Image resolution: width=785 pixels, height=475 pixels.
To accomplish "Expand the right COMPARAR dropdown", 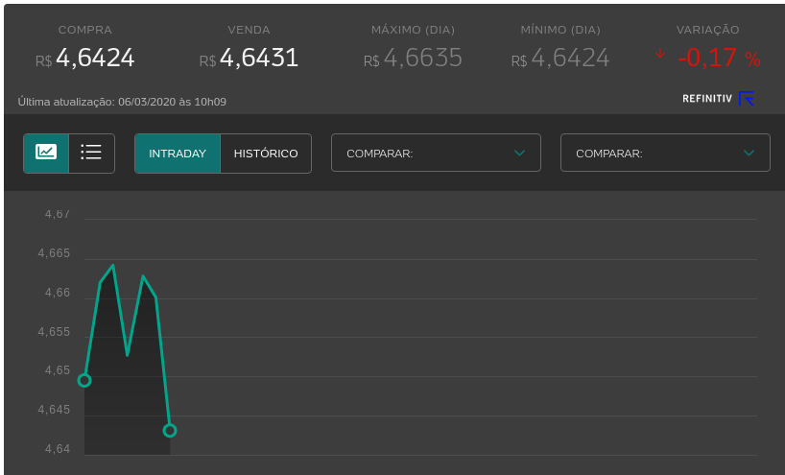I will (x=665, y=153).
